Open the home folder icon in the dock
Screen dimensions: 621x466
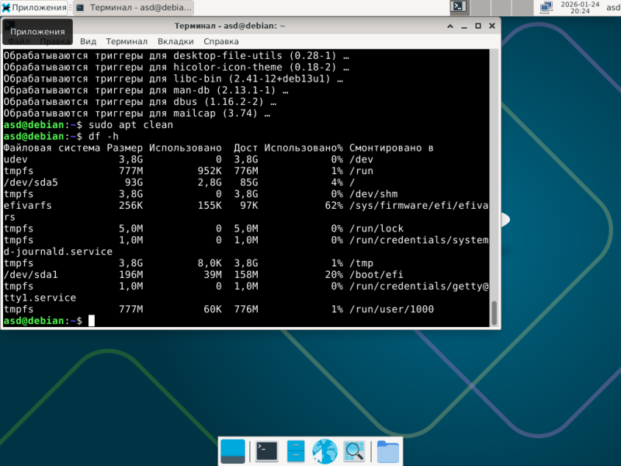click(x=387, y=451)
